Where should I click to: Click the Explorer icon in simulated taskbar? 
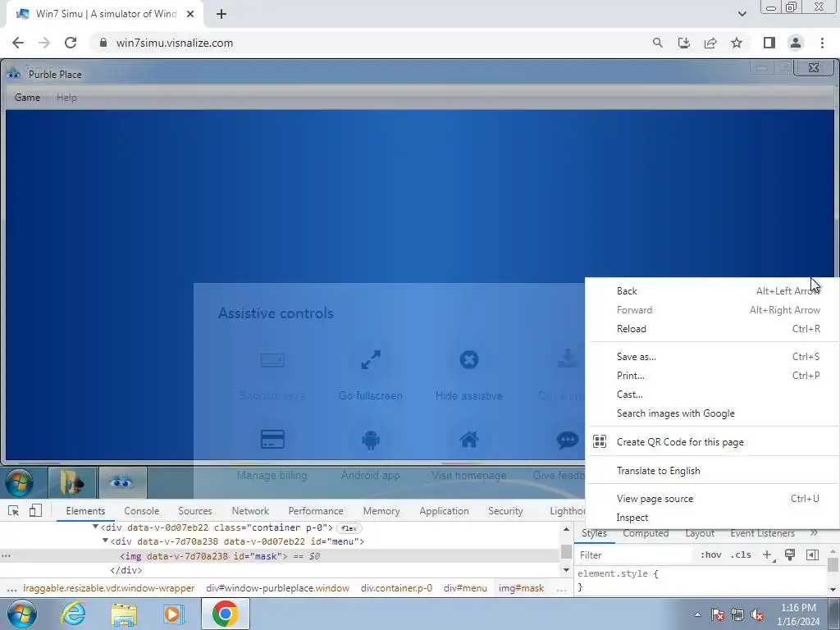72,482
